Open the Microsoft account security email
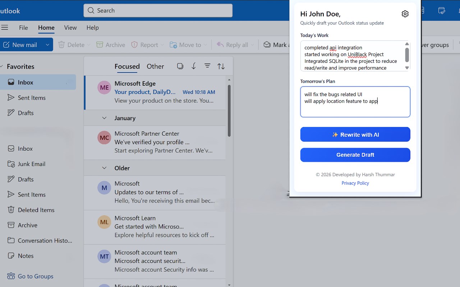This screenshot has width=460, height=287. [155, 262]
